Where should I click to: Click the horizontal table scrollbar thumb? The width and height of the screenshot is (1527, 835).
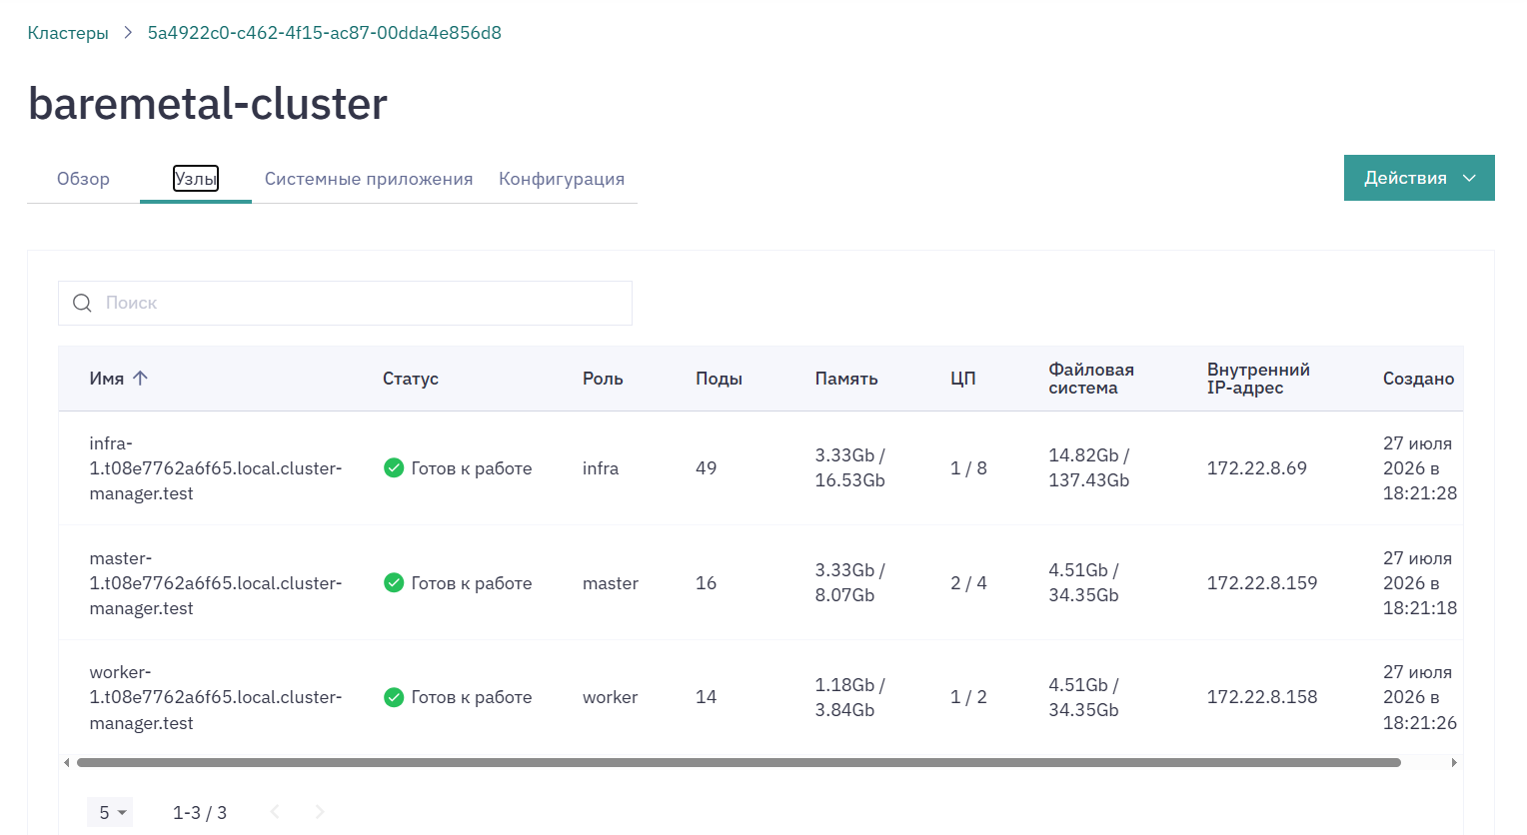point(739,762)
